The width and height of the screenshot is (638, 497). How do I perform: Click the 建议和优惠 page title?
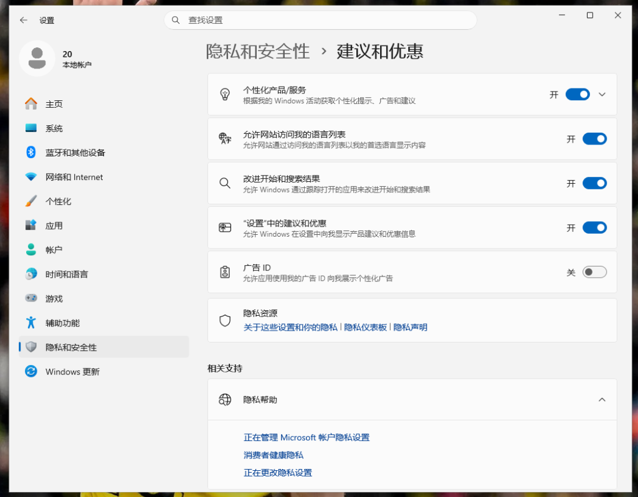point(380,52)
